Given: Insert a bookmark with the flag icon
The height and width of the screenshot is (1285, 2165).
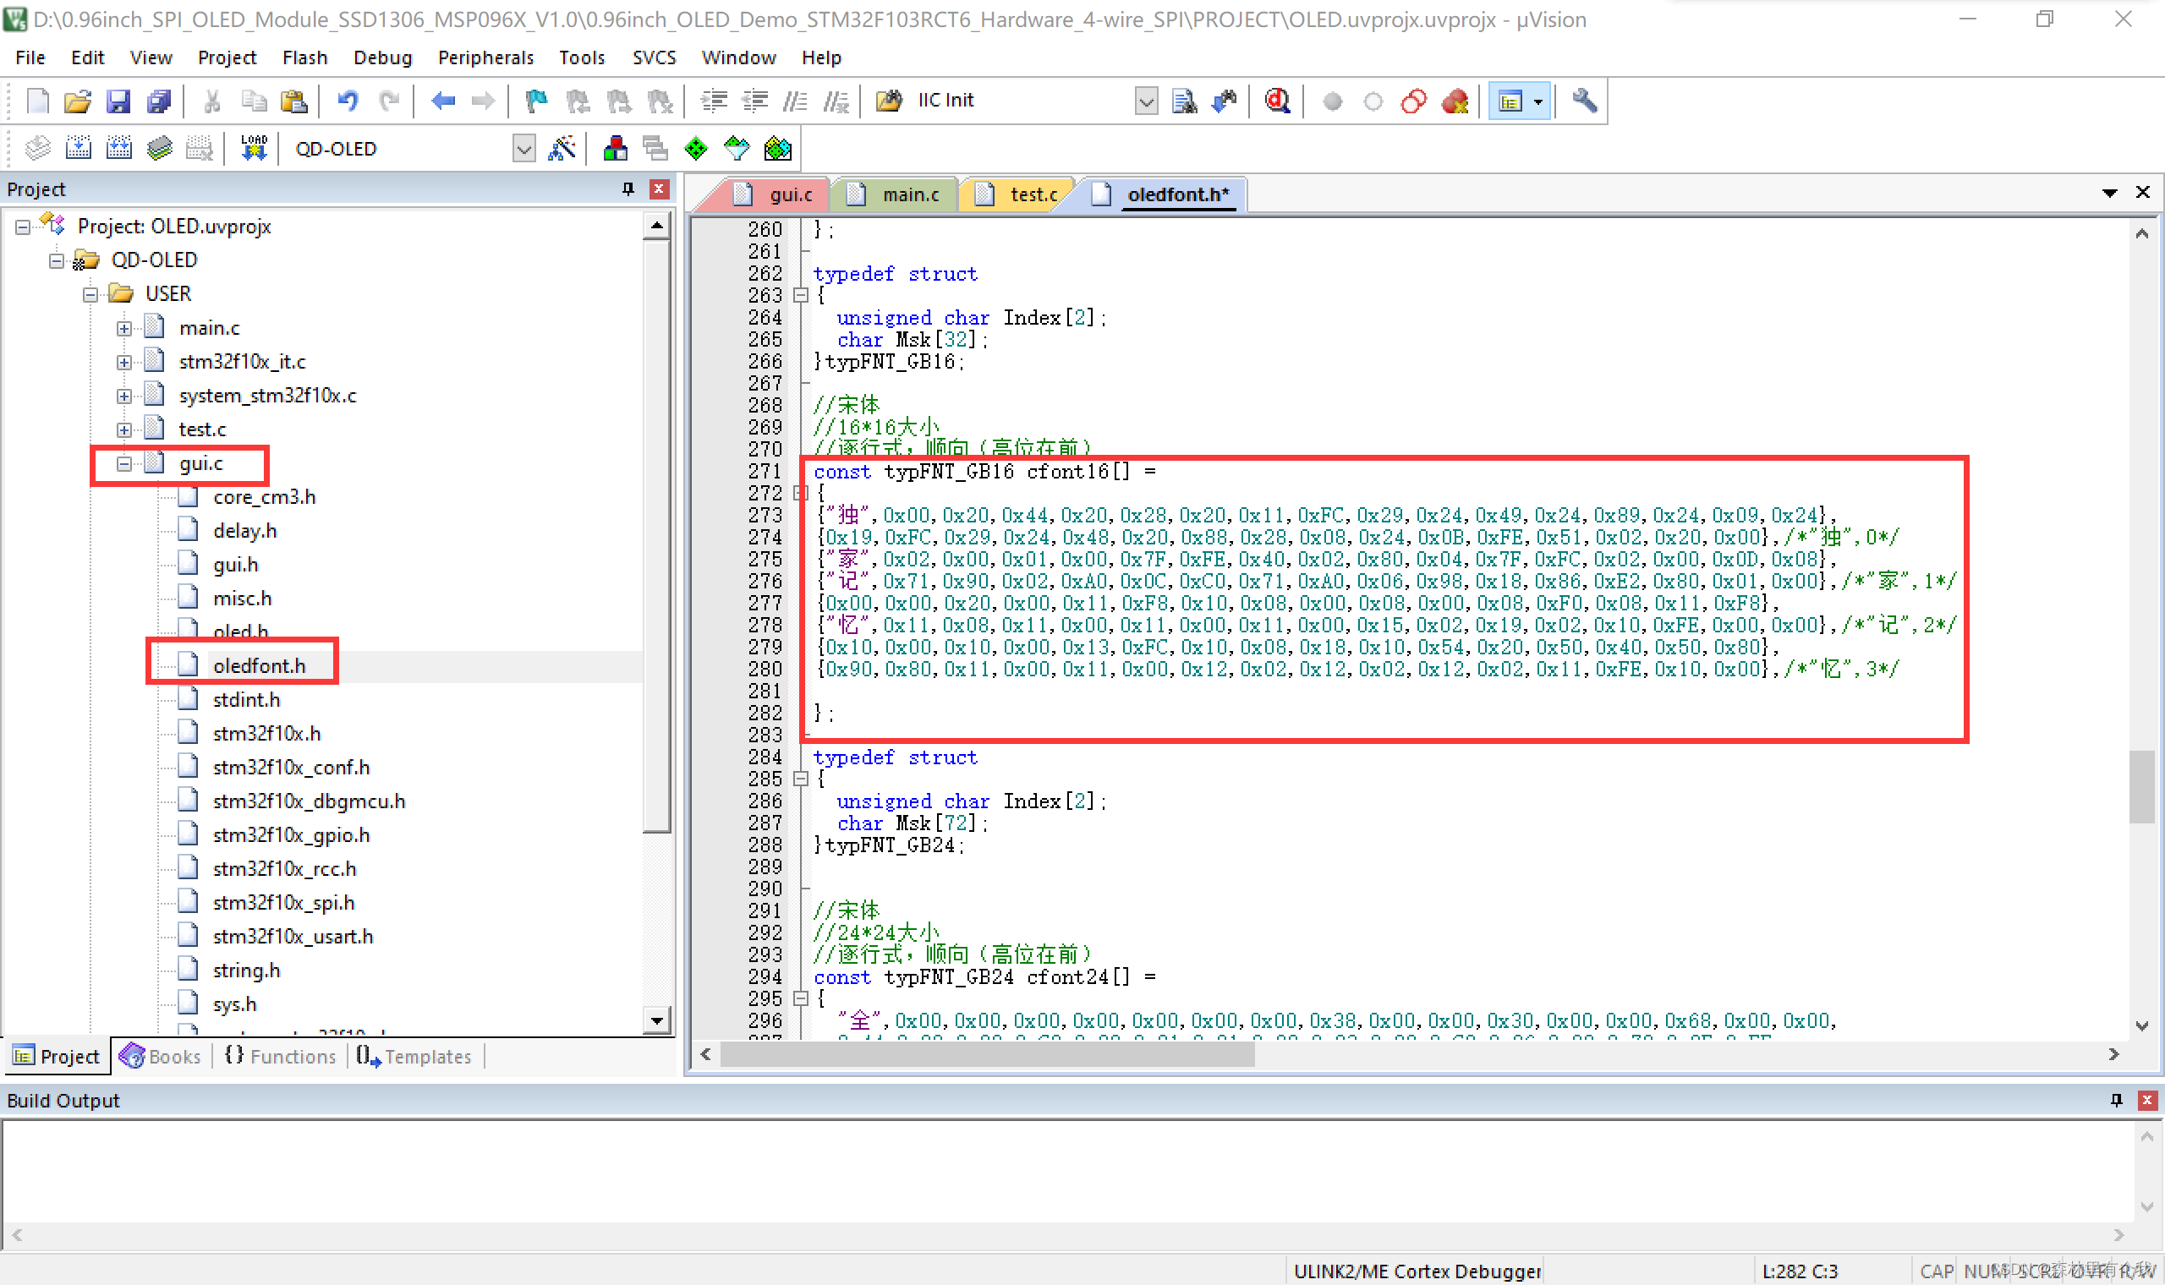Looking at the screenshot, I should click(537, 101).
